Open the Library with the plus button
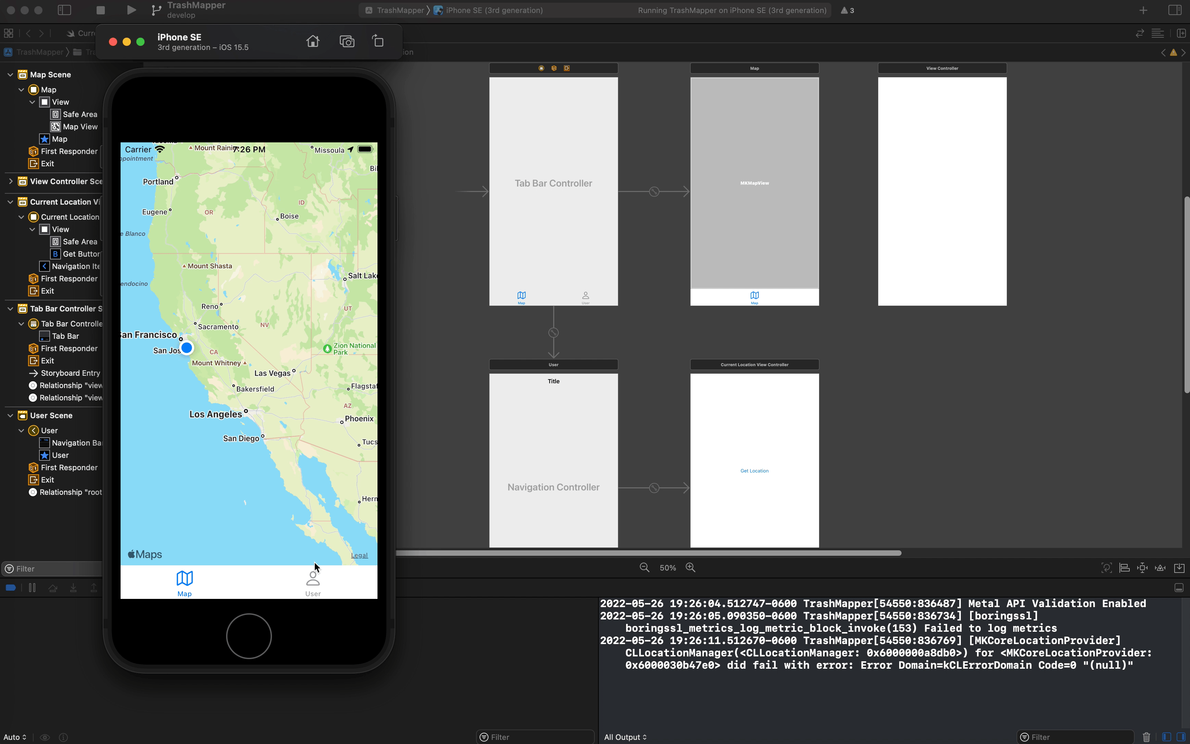The height and width of the screenshot is (744, 1190). [1143, 10]
